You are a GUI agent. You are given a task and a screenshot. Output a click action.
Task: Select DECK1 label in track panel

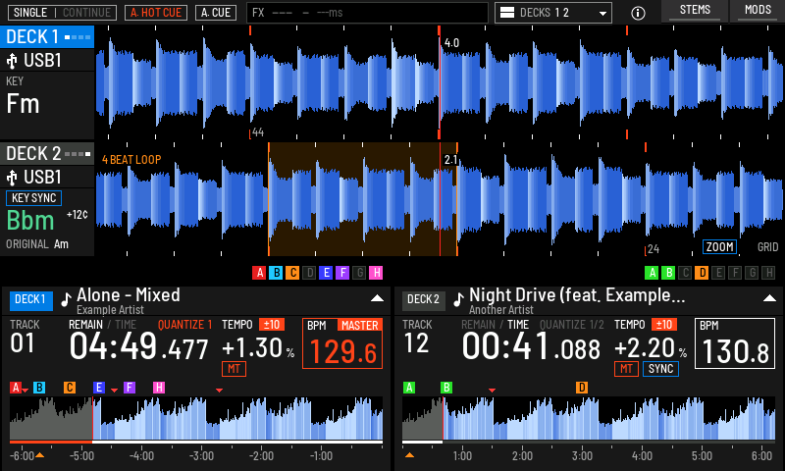coord(31,300)
